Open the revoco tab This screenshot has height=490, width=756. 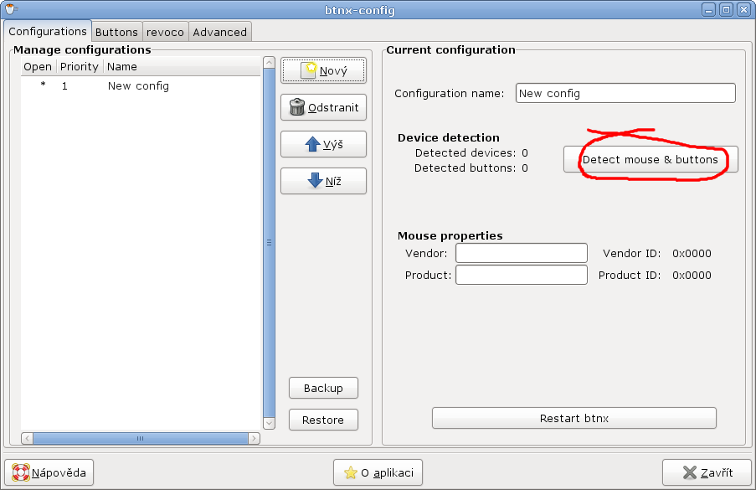[165, 32]
